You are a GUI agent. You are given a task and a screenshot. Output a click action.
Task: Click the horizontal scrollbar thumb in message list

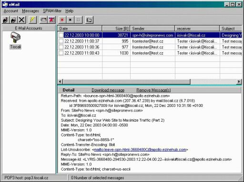(127, 82)
